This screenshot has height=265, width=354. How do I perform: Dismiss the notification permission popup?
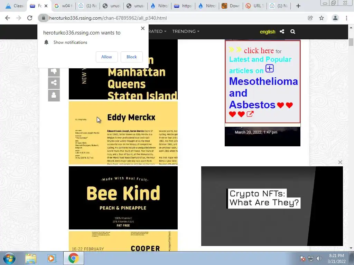143,28
